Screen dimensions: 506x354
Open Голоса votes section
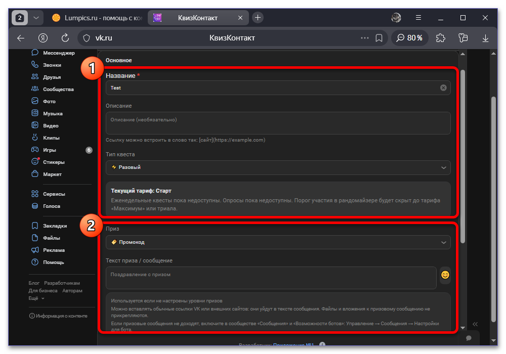(x=46, y=206)
